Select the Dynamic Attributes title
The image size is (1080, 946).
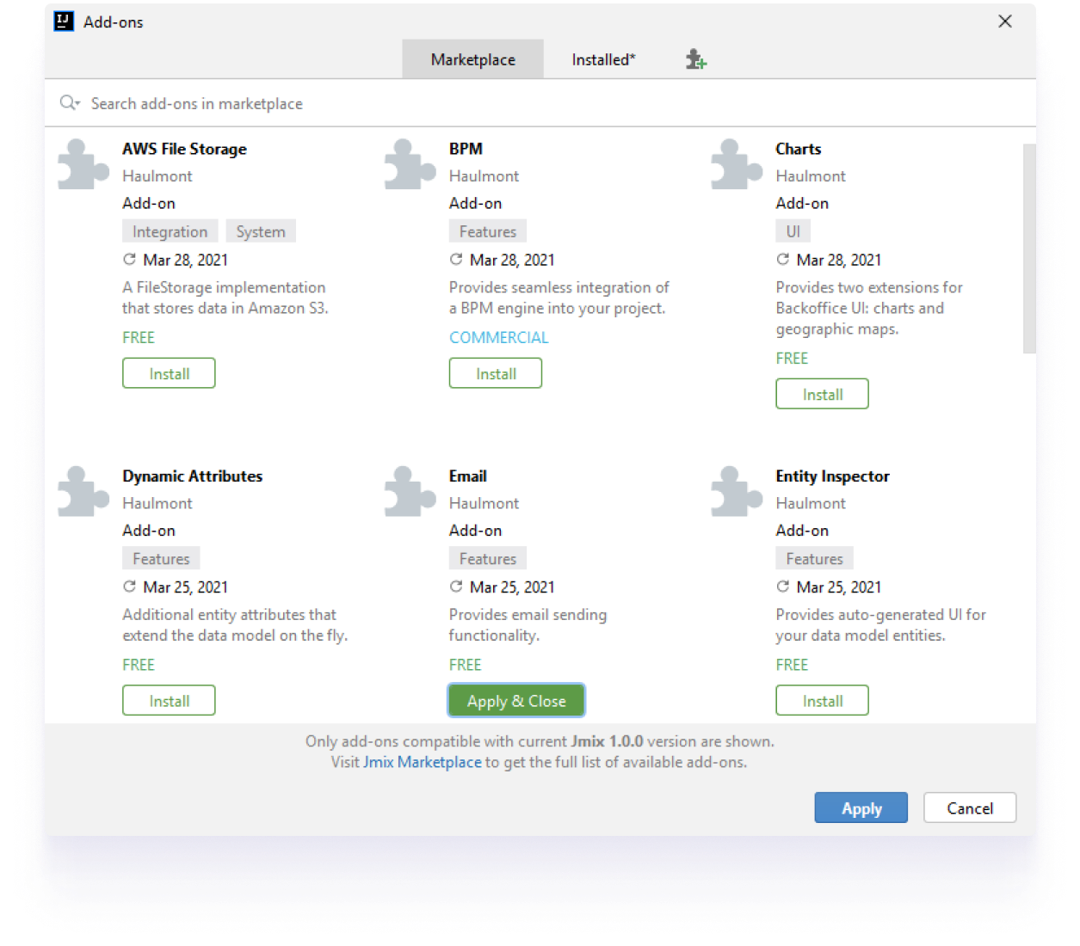pyautogui.click(x=193, y=476)
